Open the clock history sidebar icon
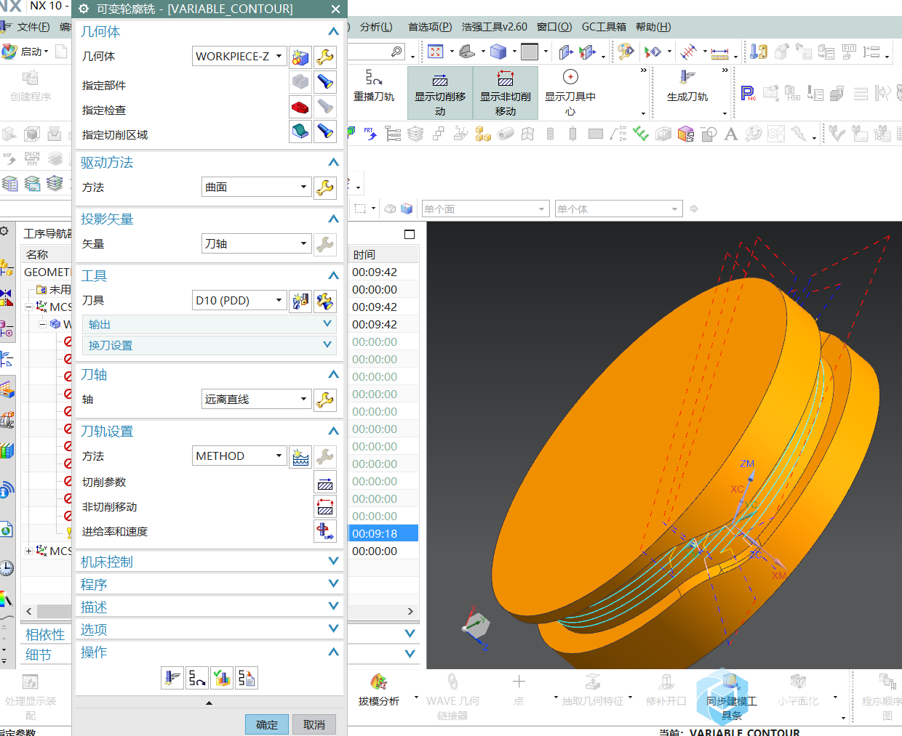Screen dimensions: 902x736 7,567
